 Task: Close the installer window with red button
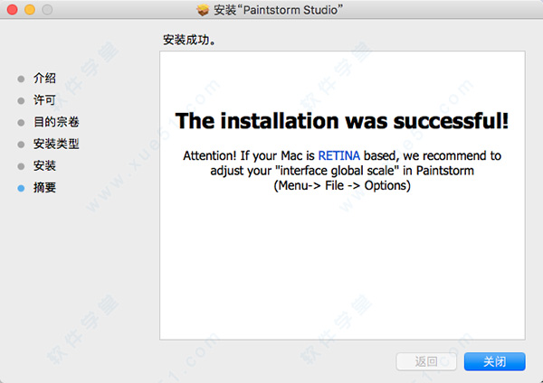click(12, 10)
